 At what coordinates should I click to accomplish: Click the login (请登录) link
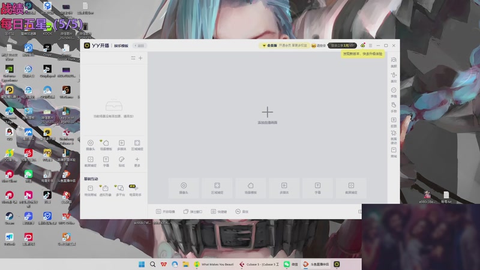[x=319, y=46]
